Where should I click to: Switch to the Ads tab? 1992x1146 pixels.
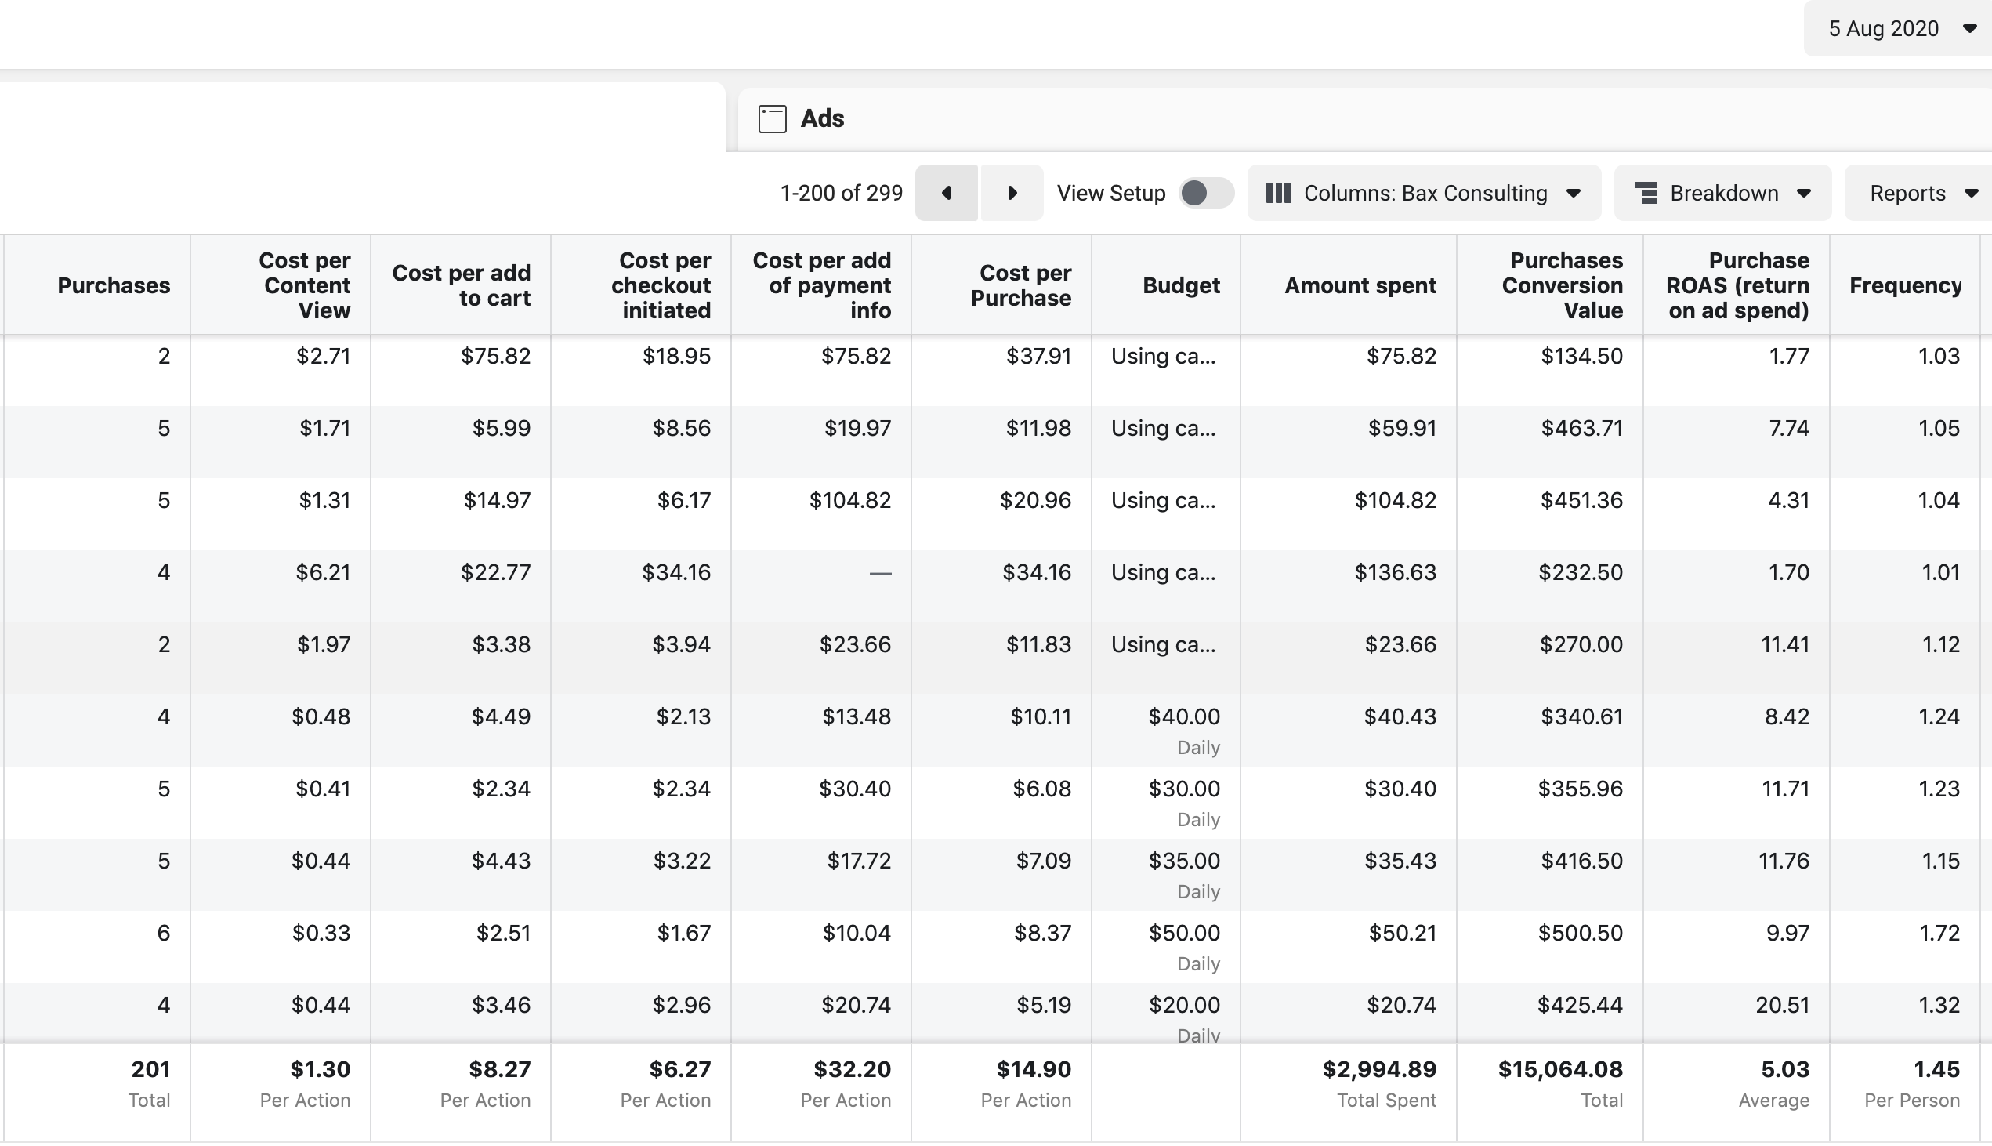822,119
